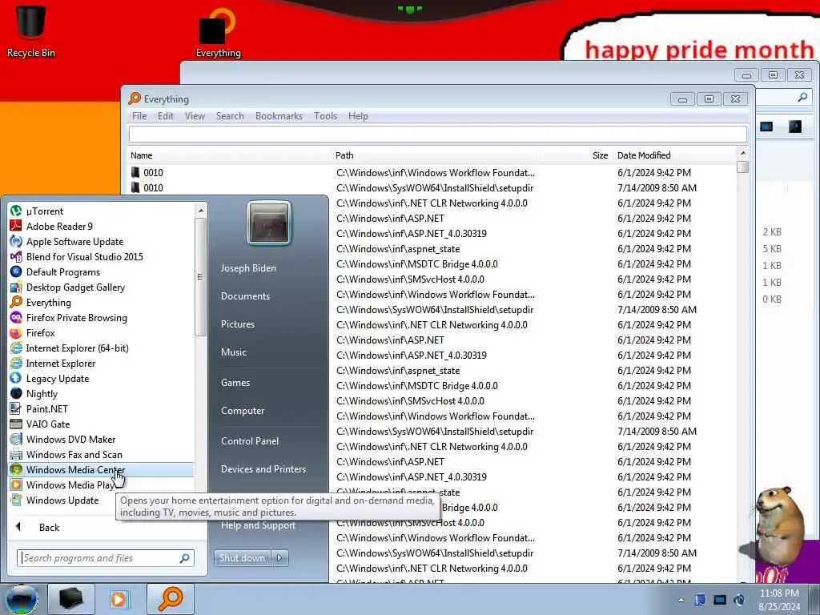Viewport: 820px width, 615px height.
Task: Open the Tools menu in Everything
Action: (325, 116)
